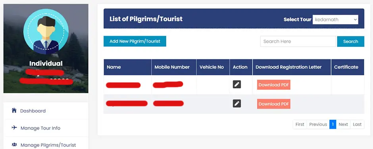
Task: Click the Previous pagination link
Action: pyautogui.click(x=318, y=124)
